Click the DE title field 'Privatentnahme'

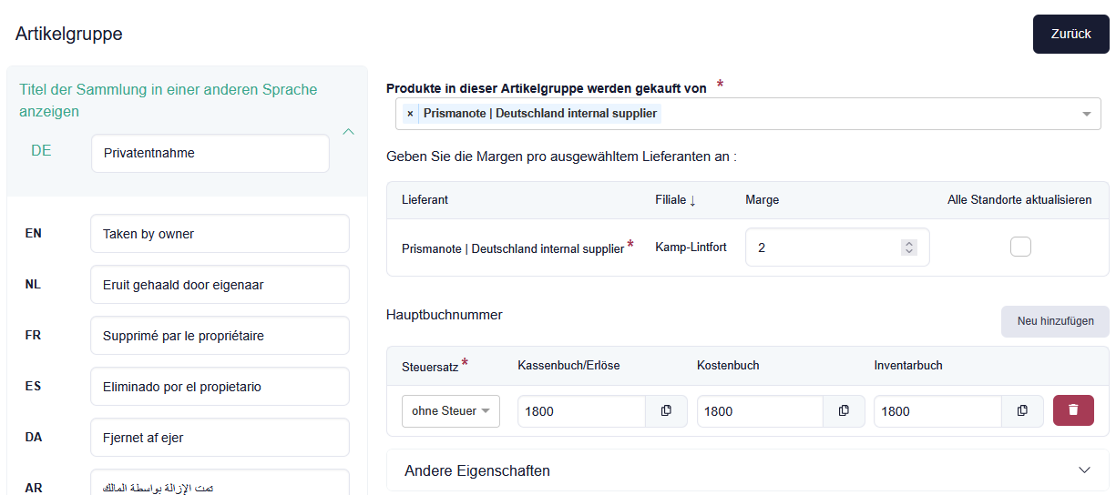pyautogui.click(x=210, y=154)
